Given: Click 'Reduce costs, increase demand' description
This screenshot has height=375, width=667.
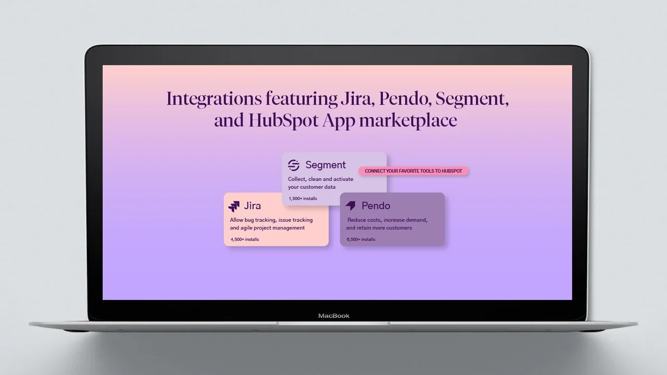Looking at the screenshot, I should 387,224.
